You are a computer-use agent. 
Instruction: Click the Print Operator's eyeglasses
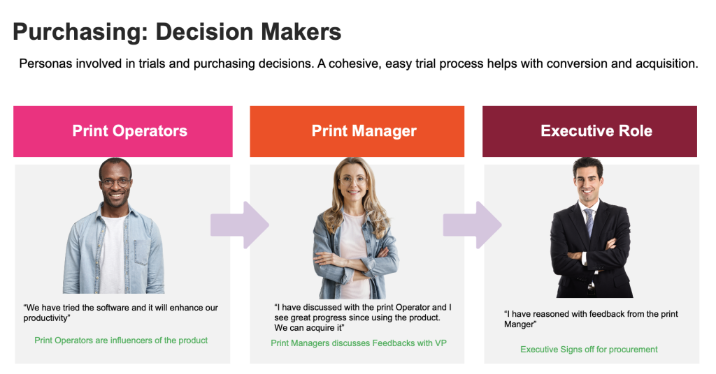pos(115,183)
